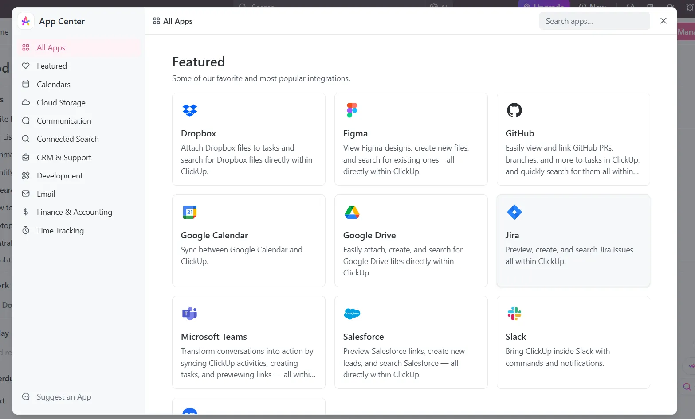The height and width of the screenshot is (419, 695).
Task: Click the Communication chat bubble icon
Action: [x=26, y=120]
